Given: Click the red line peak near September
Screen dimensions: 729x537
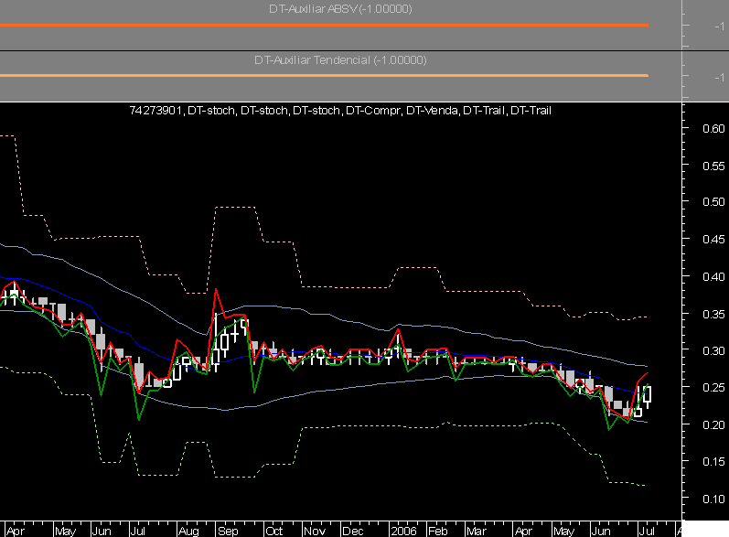Looking at the screenshot, I should [217, 290].
